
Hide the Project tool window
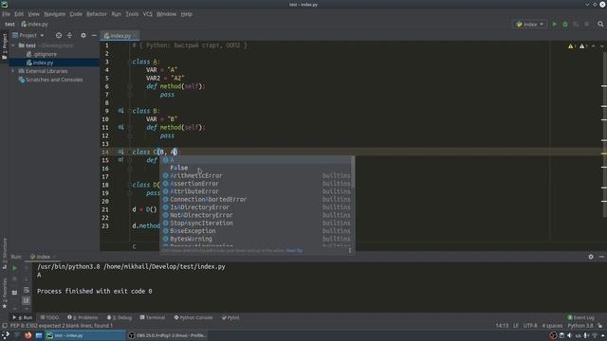pos(94,35)
